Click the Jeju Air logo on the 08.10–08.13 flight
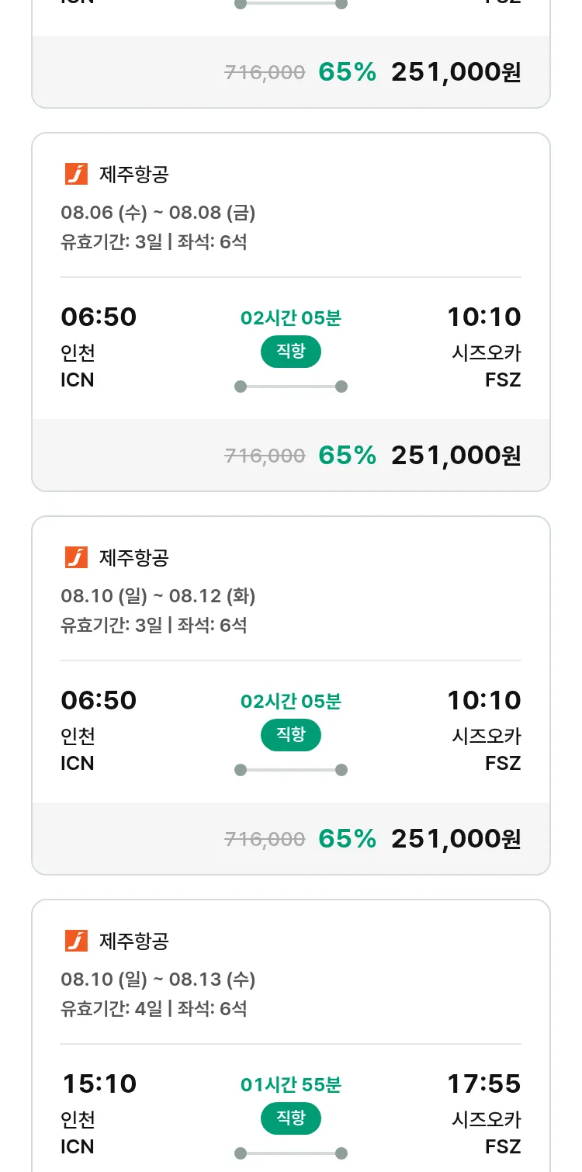The height and width of the screenshot is (1172, 582). click(76, 941)
